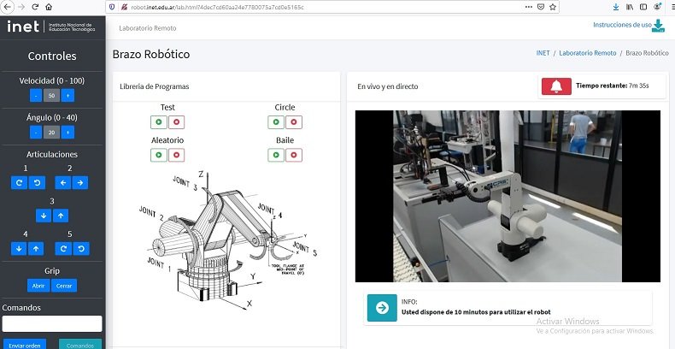Move joint 4 with the down arrow
The image size is (675, 349).
[x=20, y=248]
